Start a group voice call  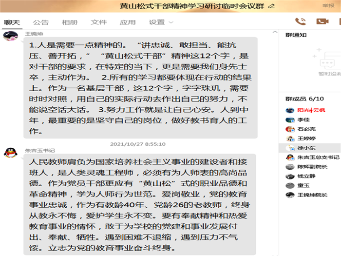pyautogui.click(x=301, y=21)
